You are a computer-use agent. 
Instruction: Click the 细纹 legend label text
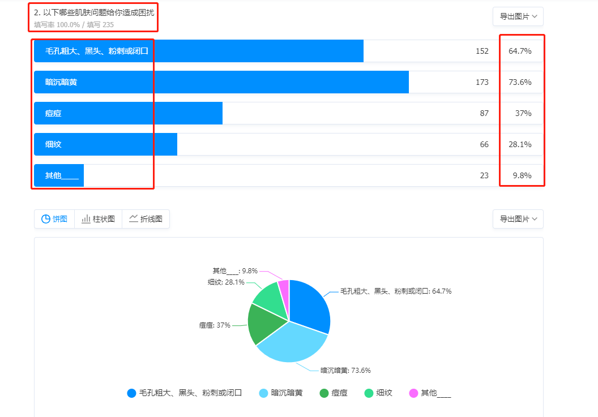coord(384,393)
